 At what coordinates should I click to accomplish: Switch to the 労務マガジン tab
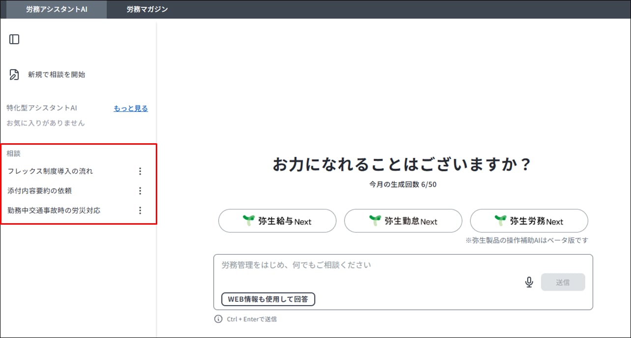(x=147, y=9)
